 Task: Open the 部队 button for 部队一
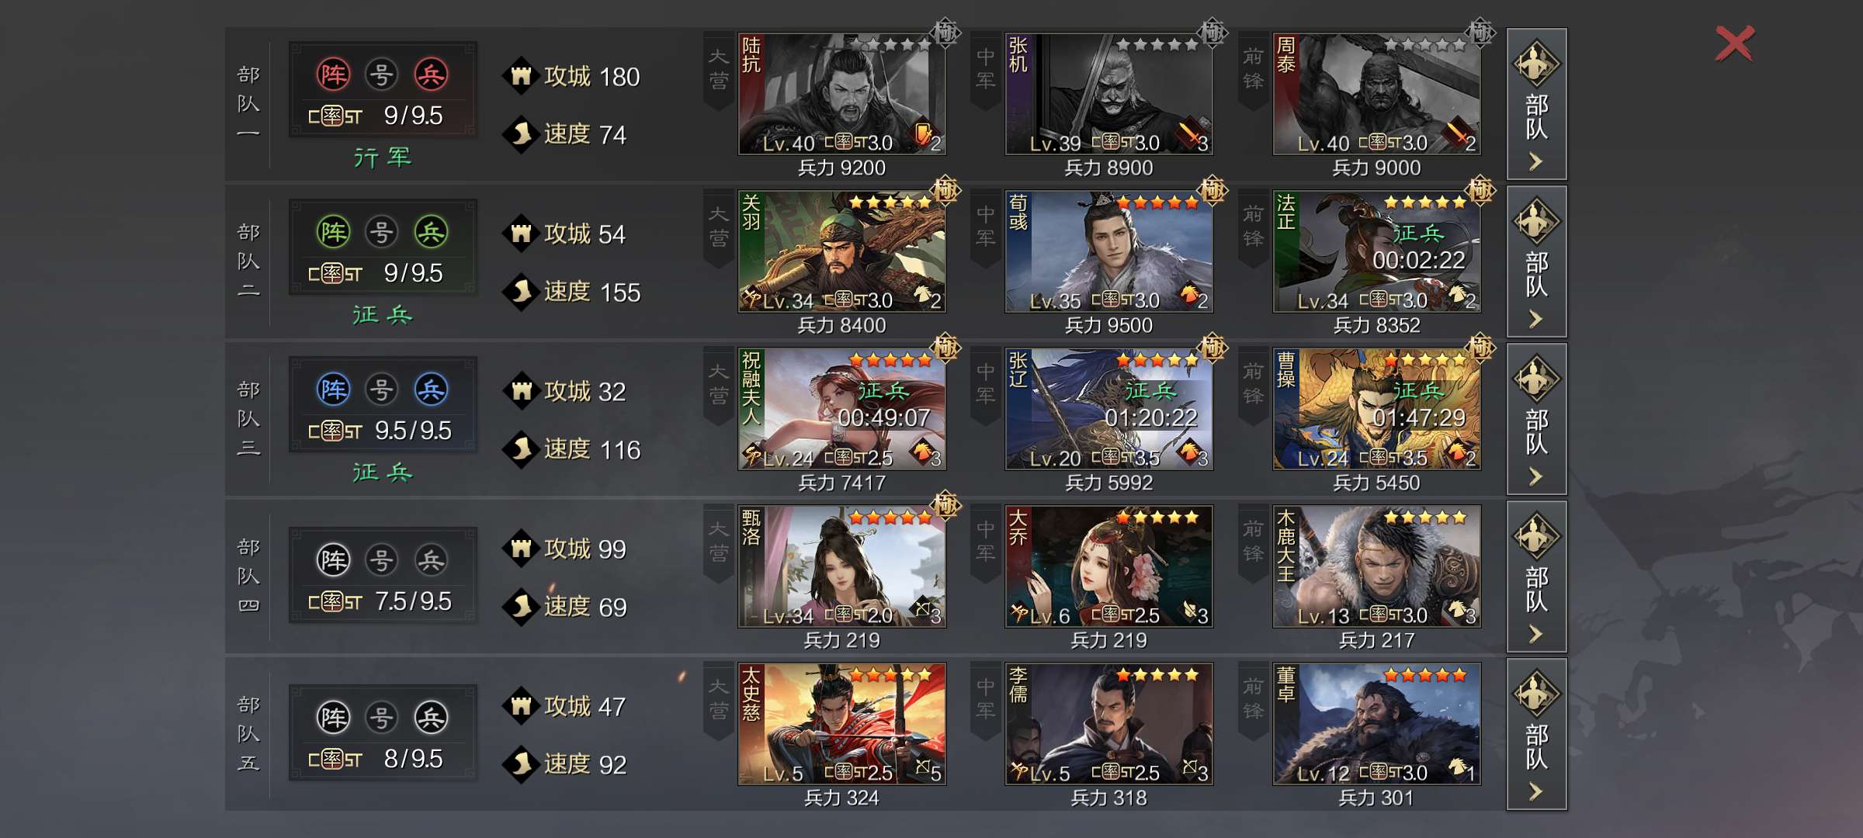1536,104
